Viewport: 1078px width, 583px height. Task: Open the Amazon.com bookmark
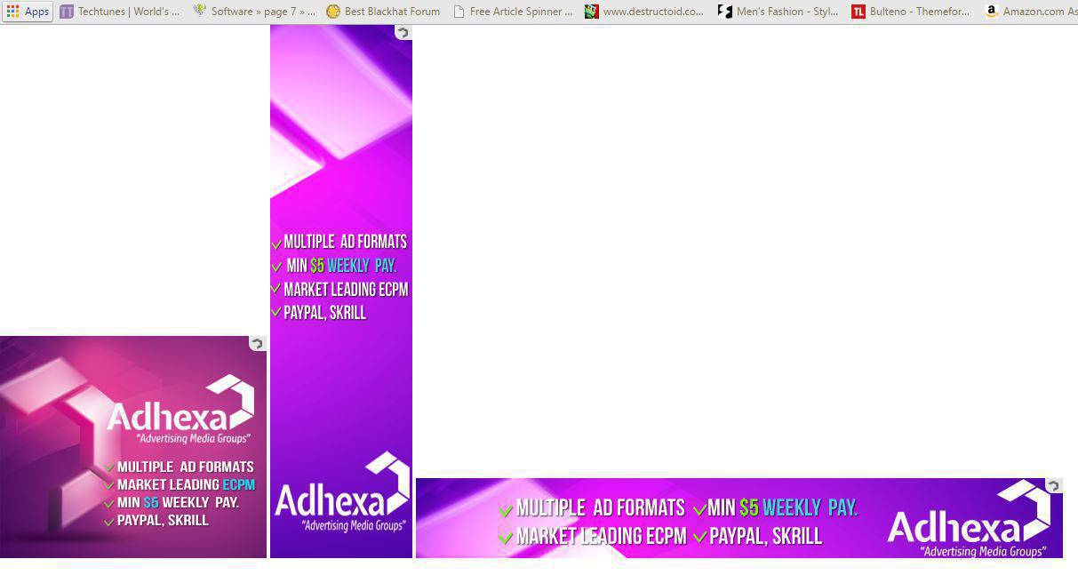(1031, 12)
